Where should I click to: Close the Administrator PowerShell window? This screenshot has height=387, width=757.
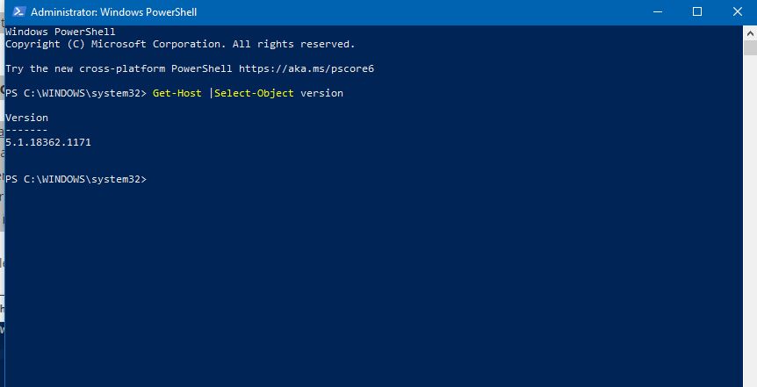[737, 12]
